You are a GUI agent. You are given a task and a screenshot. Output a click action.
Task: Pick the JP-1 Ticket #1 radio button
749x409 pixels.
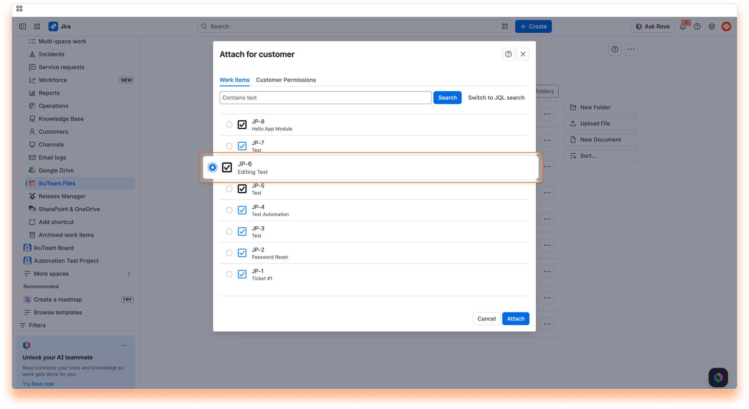pyautogui.click(x=229, y=274)
